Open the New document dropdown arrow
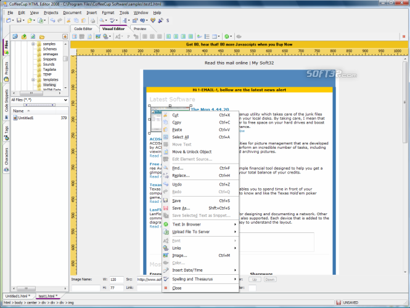Image resolution: width=410 pixels, height=308 pixels. 13,20
